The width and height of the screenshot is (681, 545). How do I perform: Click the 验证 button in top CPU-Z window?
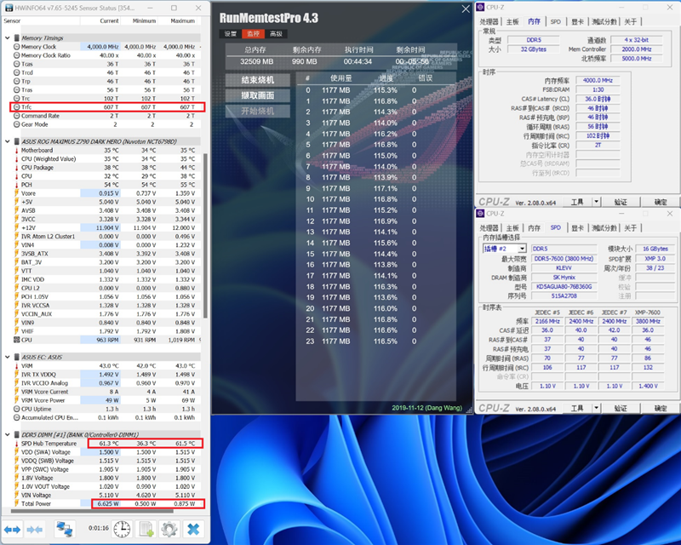coord(621,202)
